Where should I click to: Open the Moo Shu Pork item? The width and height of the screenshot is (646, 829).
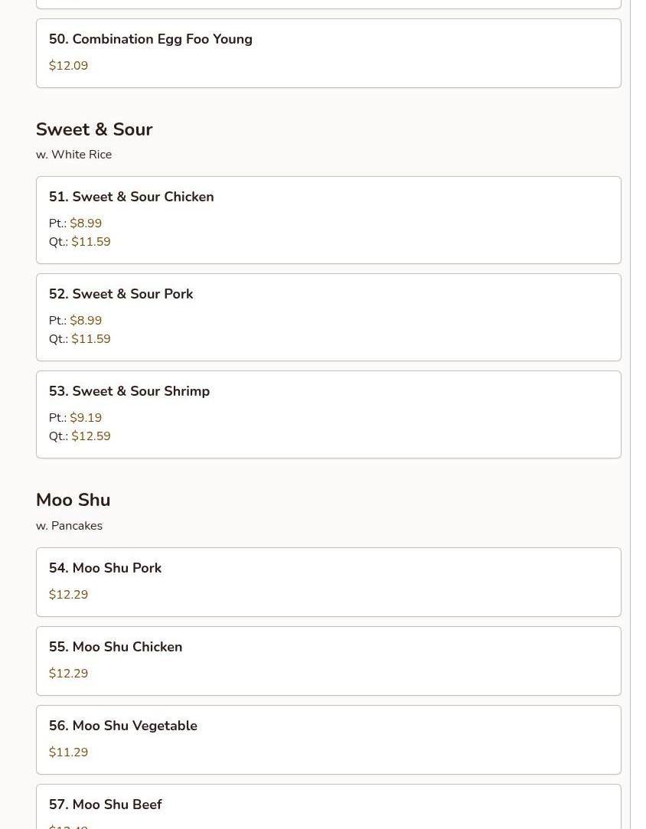click(x=328, y=582)
